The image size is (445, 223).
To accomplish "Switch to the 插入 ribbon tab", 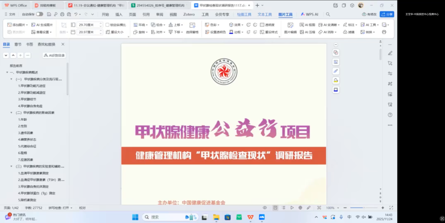I will tap(119, 14).
